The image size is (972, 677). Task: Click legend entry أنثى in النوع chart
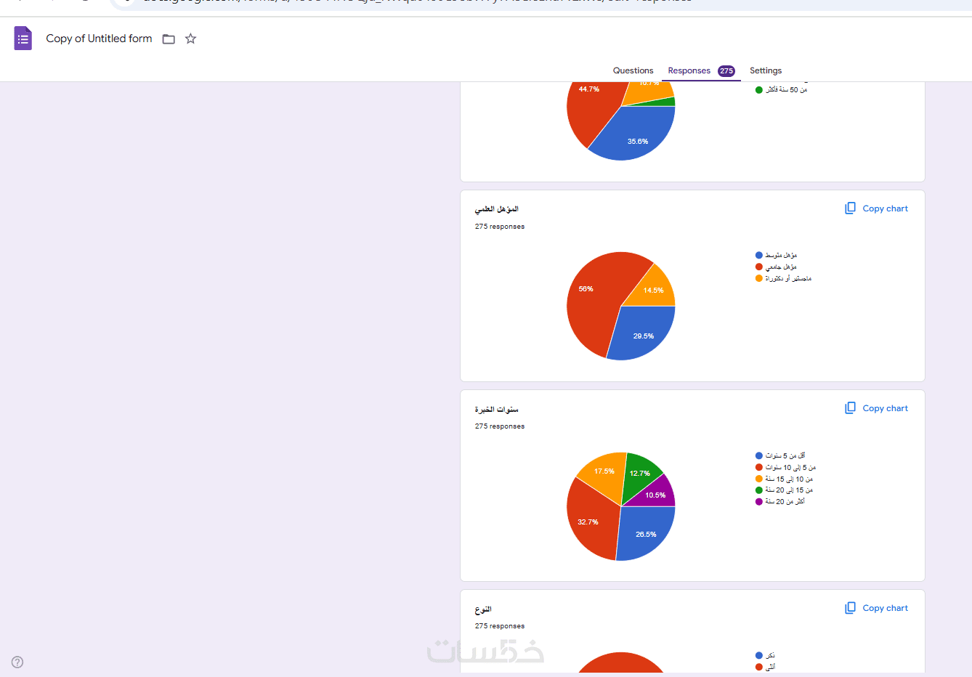[x=765, y=667]
